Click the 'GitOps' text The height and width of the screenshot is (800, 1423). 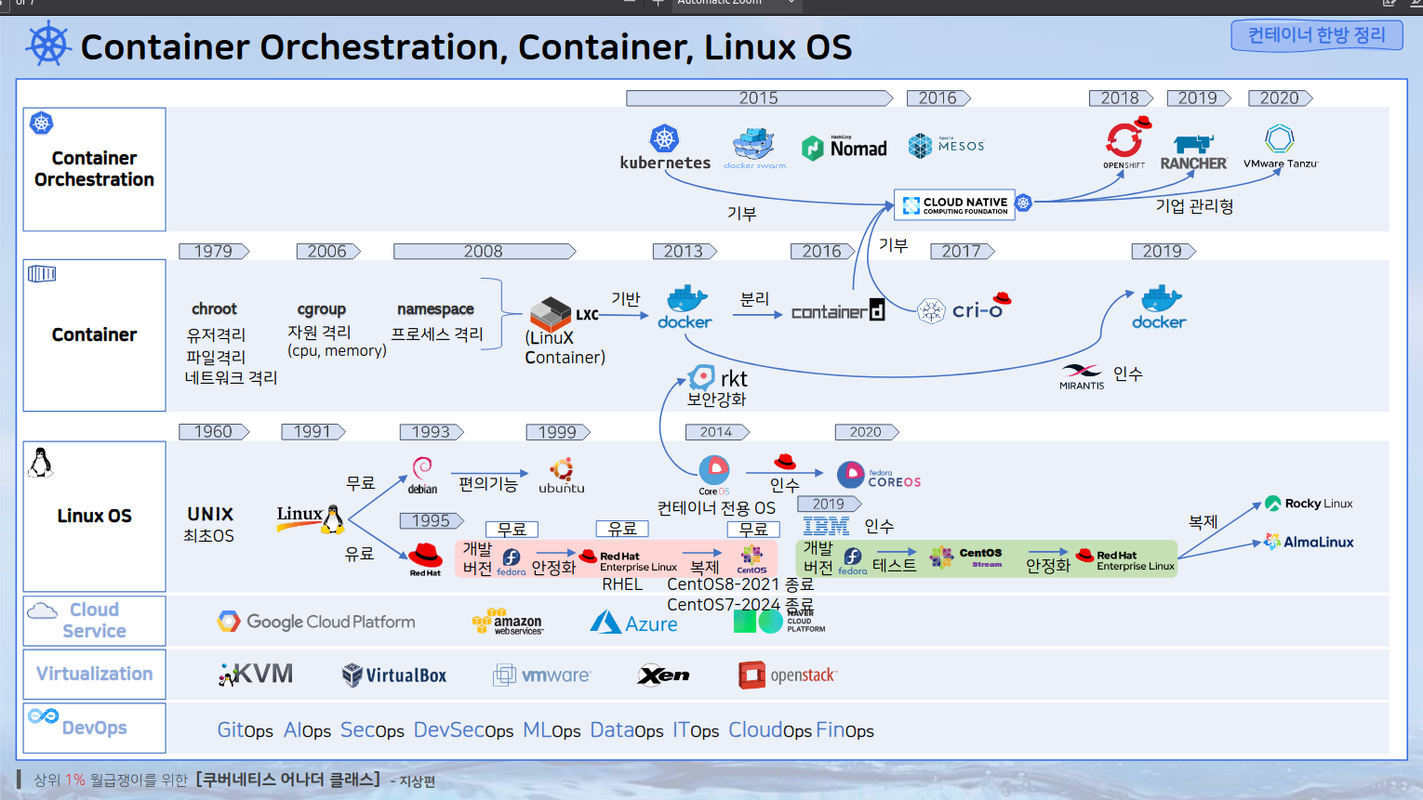click(246, 730)
